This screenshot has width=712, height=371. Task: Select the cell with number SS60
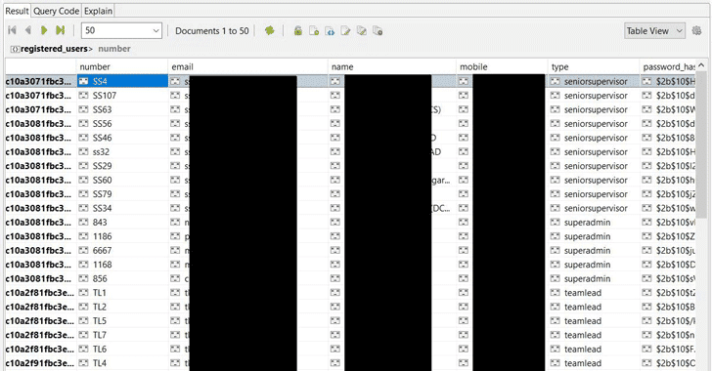pyautogui.click(x=122, y=180)
